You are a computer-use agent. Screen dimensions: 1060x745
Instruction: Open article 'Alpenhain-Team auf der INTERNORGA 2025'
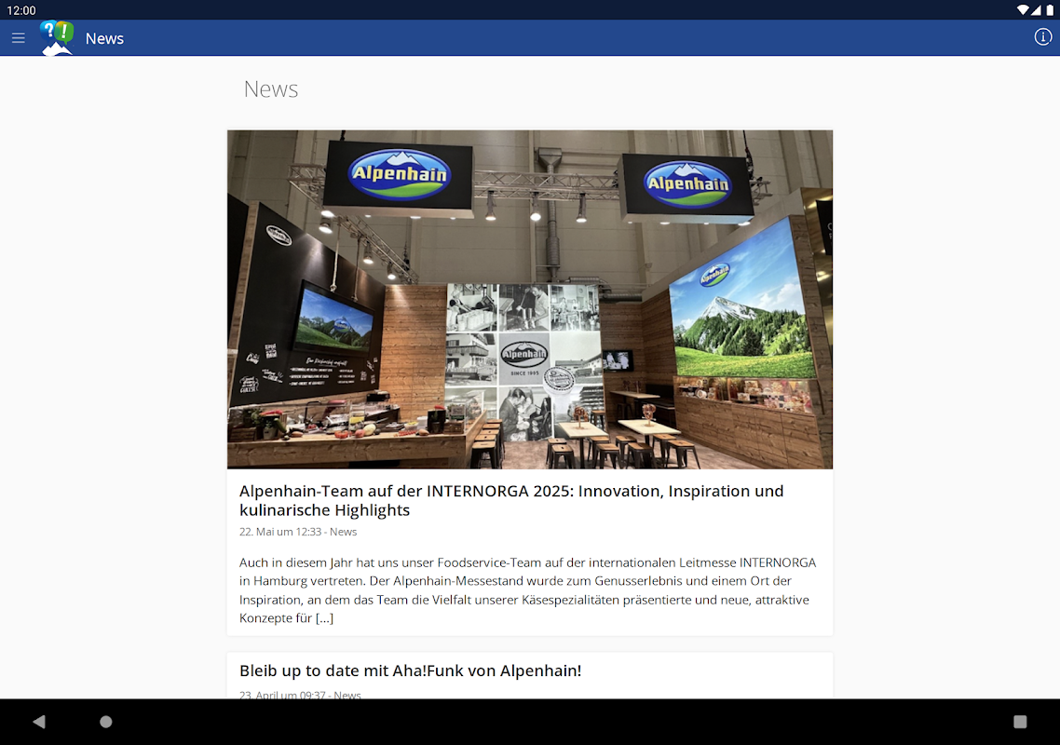click(511, 500)
